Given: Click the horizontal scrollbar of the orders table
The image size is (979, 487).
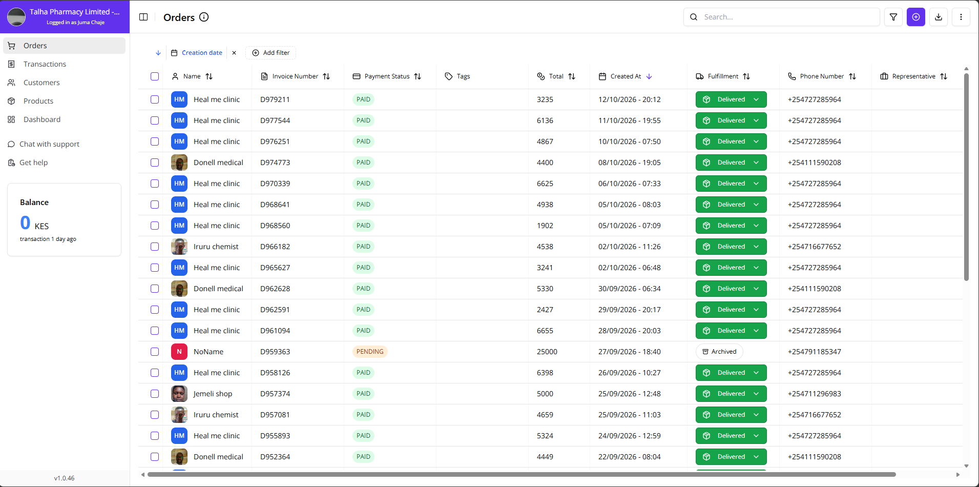Looking at the screenshot, I should tap(522, 475).
